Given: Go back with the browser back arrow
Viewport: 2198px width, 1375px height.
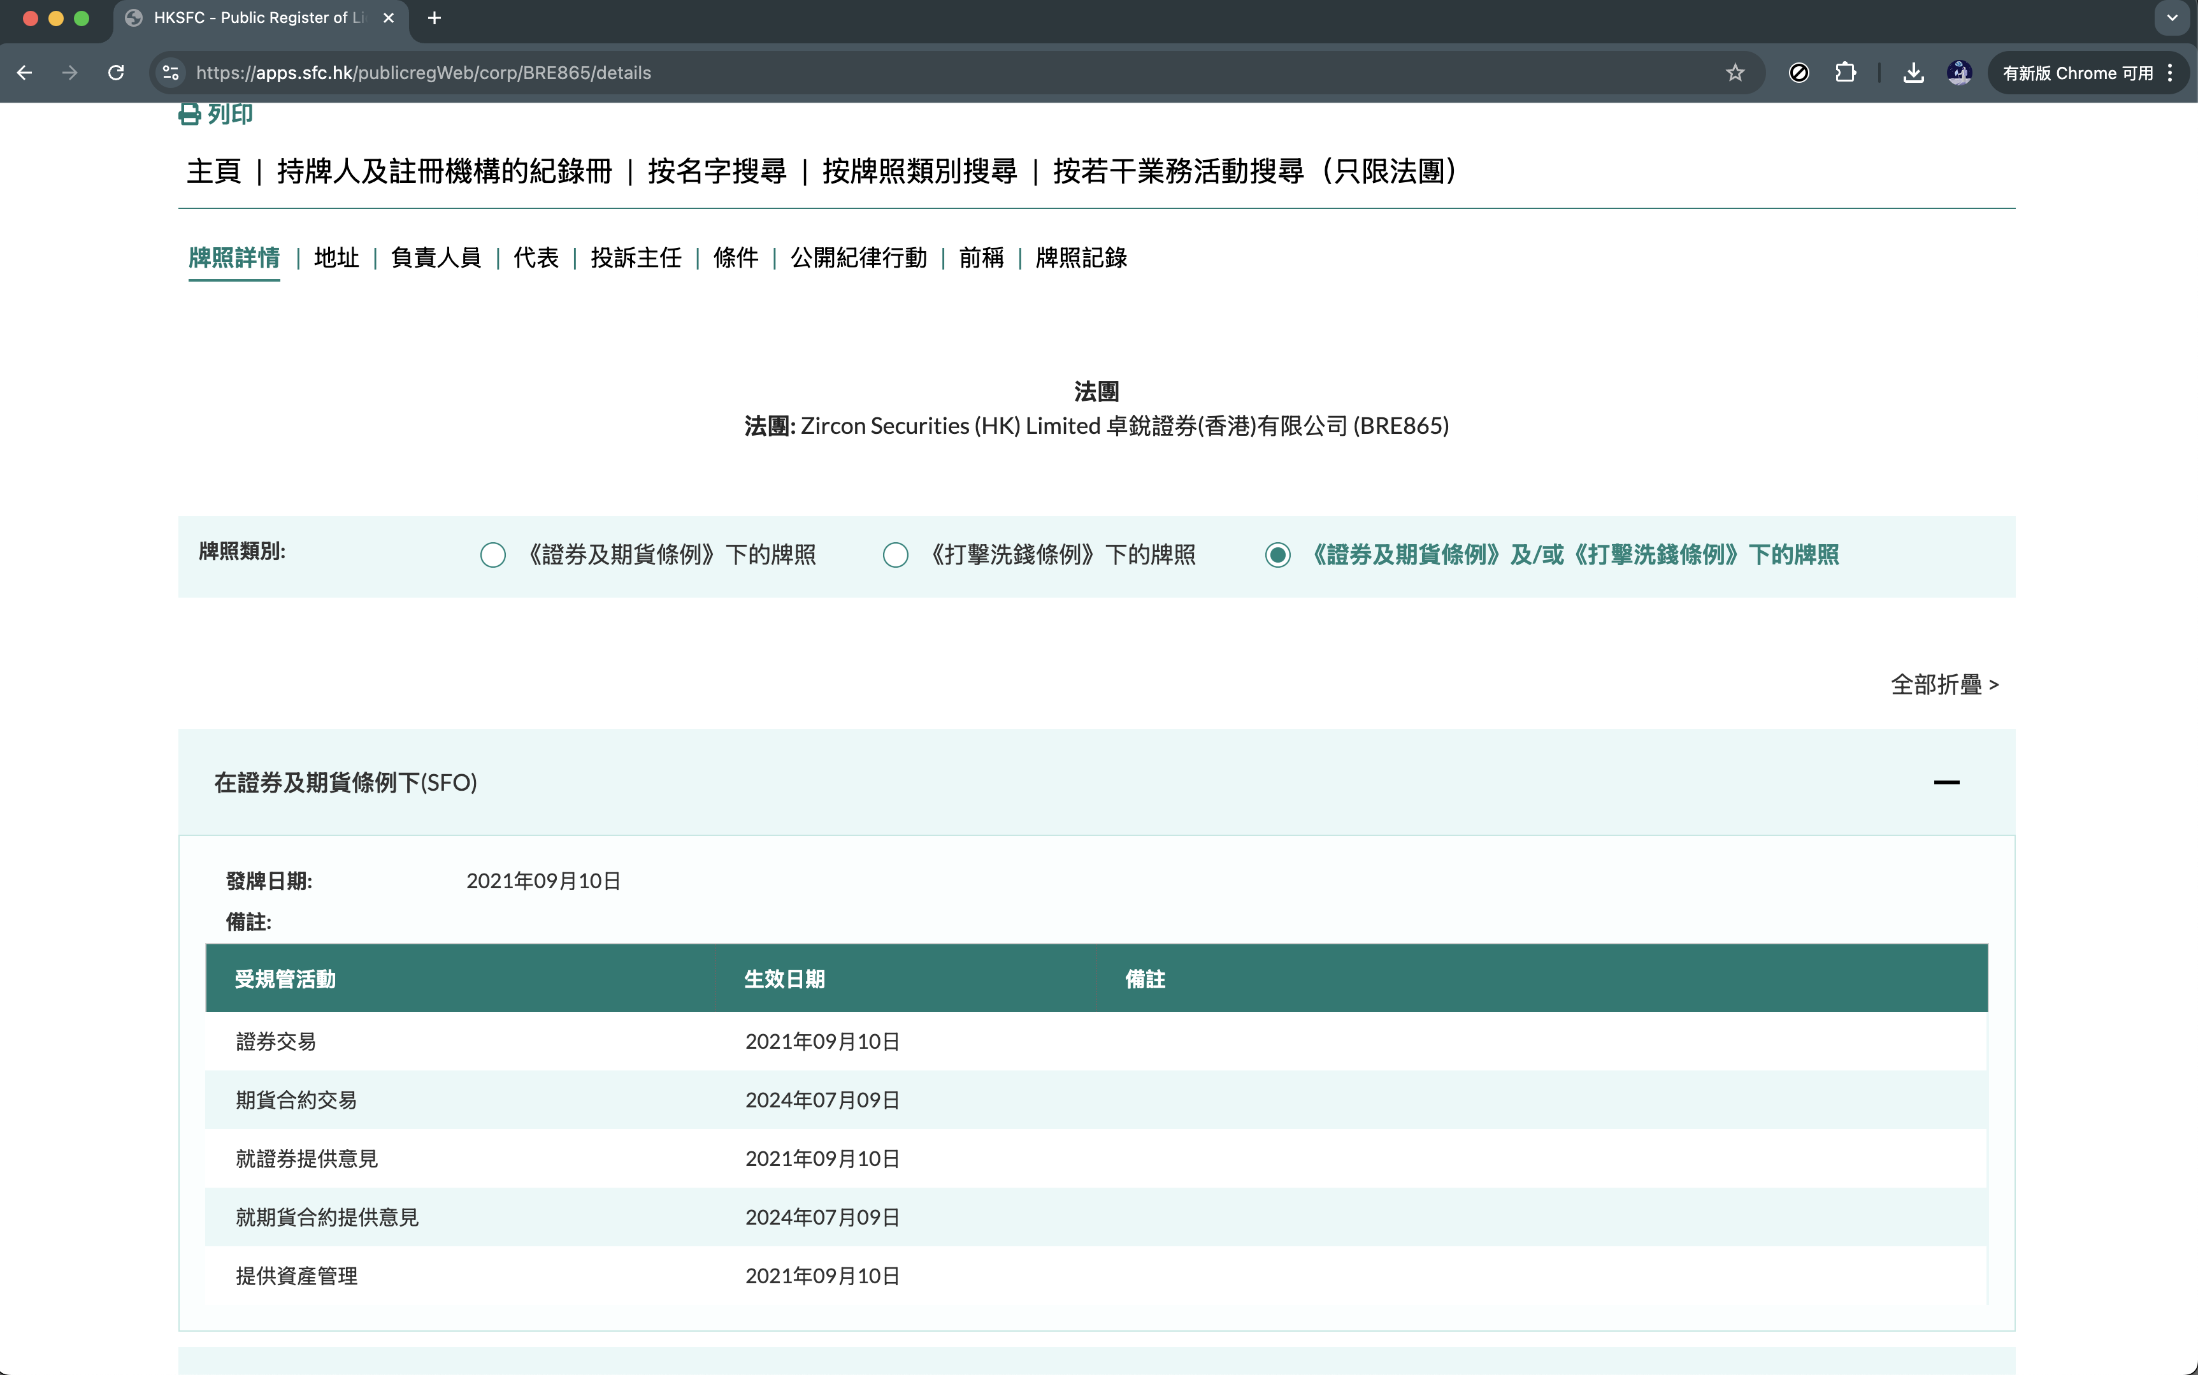Looking at the screenshot, I should [25, 73].
